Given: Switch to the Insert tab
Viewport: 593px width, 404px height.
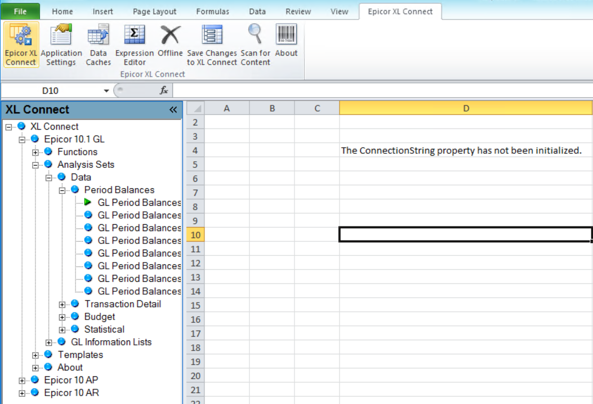Looking at the screenshot, I should tap(102, 11).
